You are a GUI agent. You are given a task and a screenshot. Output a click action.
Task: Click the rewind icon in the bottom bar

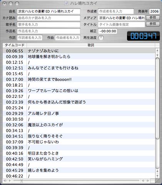(5, 181)
